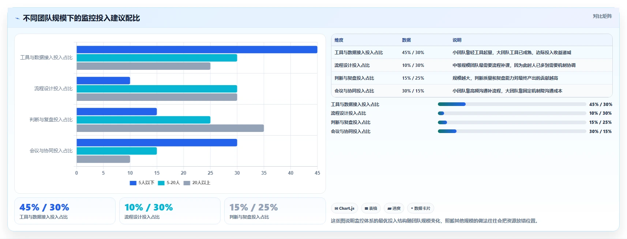Click the 5-20人 bar for 流程设计投入占比
This screenshot has width=627, height=239.
coord(157,89)
